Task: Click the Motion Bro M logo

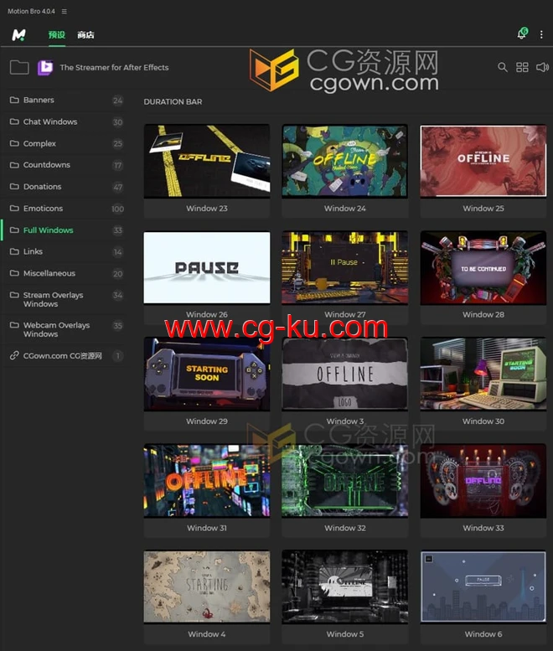Action: [18, 35]
